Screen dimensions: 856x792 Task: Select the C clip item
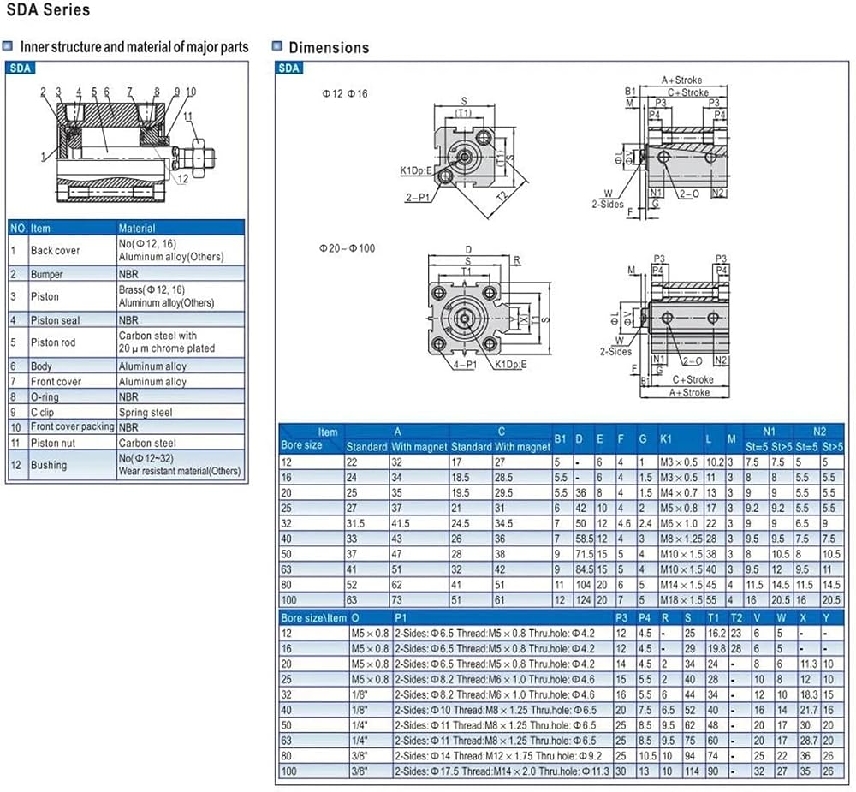coord(42,412)
